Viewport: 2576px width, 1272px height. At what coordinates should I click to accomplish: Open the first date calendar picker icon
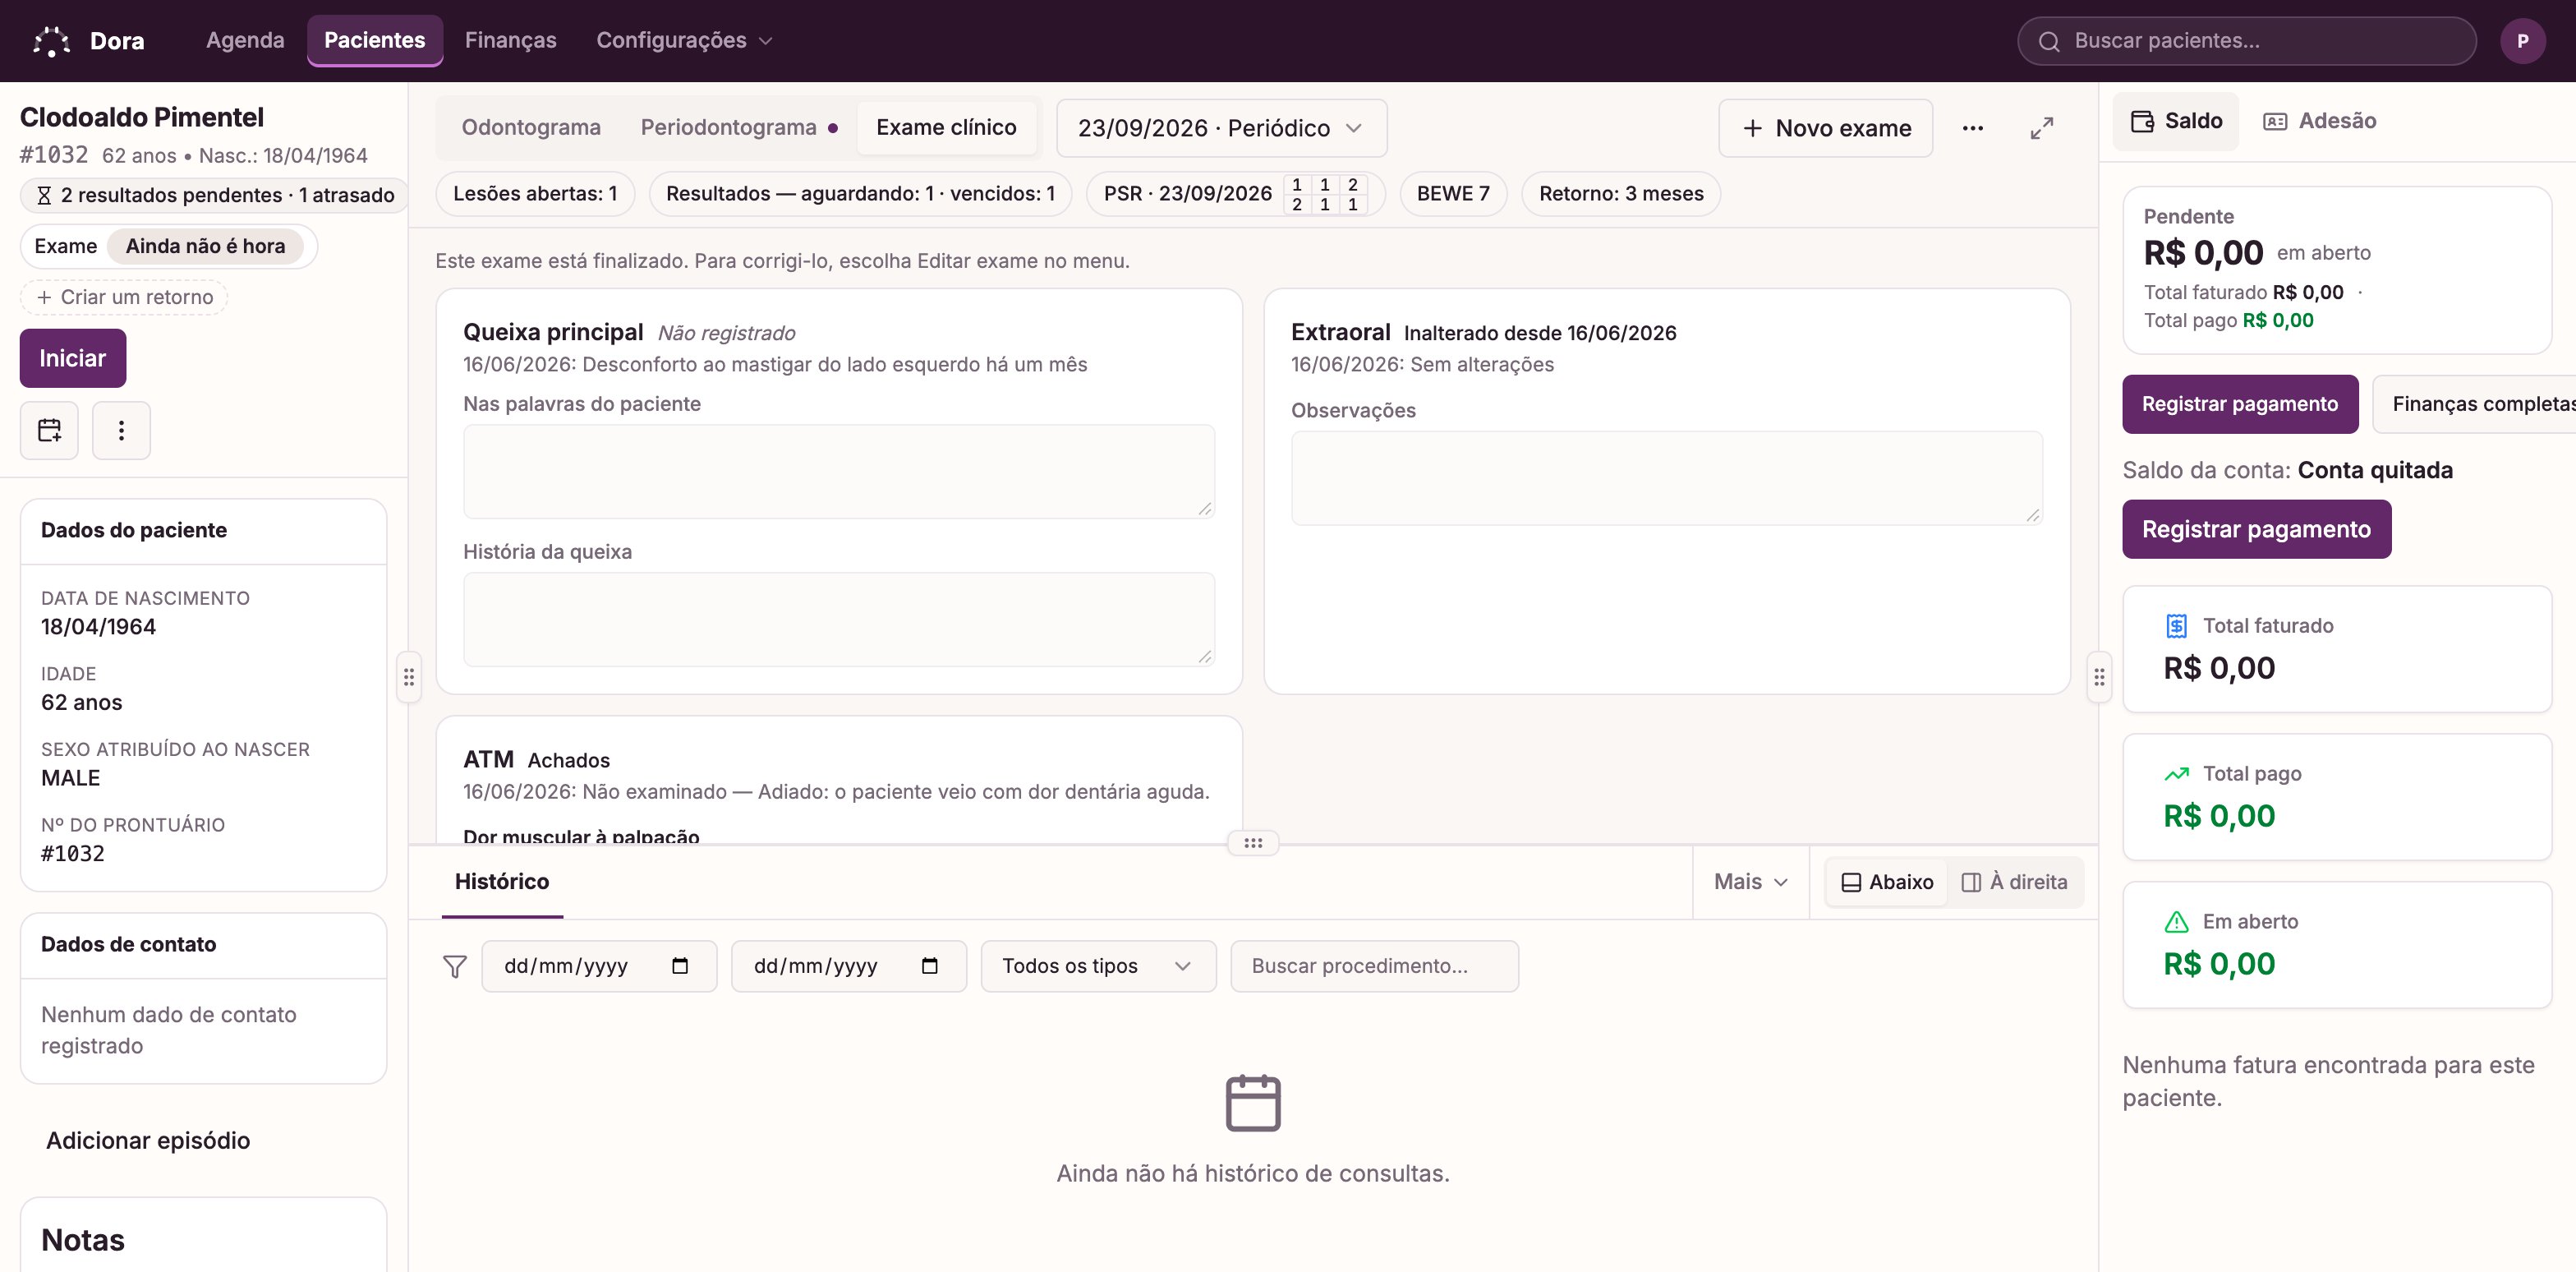[680, 966]
